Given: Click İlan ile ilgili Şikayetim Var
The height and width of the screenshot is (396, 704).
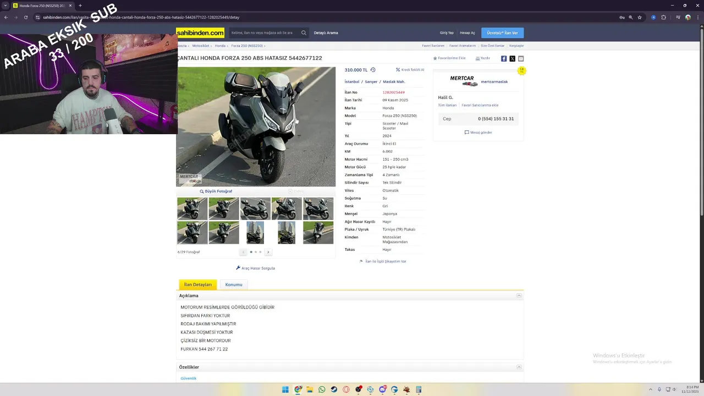Looking at the screenshot, I should coord(383,261).
